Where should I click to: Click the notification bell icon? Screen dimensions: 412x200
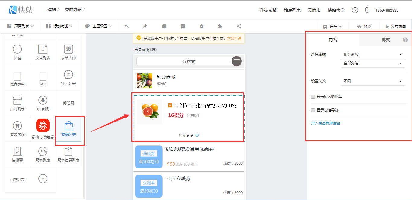[x=367, y=10]
